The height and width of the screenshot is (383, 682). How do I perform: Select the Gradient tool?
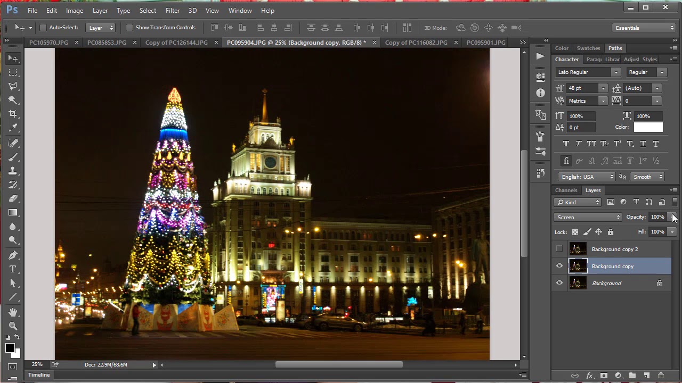tap(13, 213)
